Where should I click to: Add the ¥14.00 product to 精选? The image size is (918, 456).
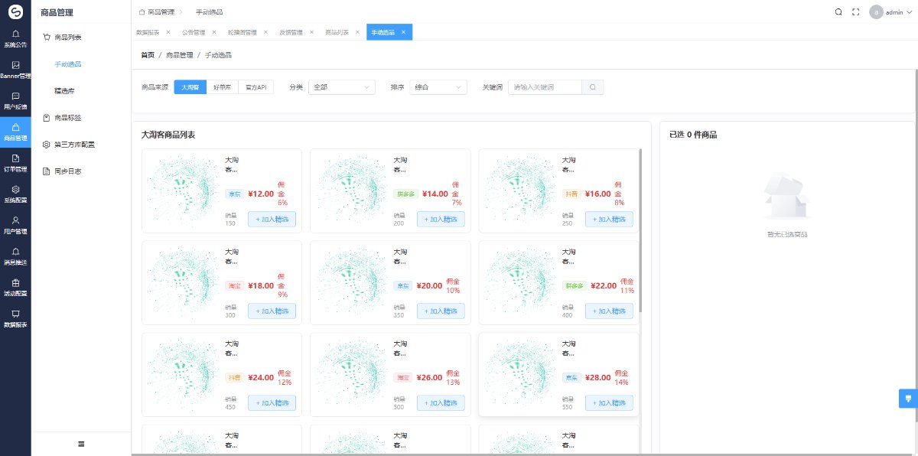tap(441, 219)
